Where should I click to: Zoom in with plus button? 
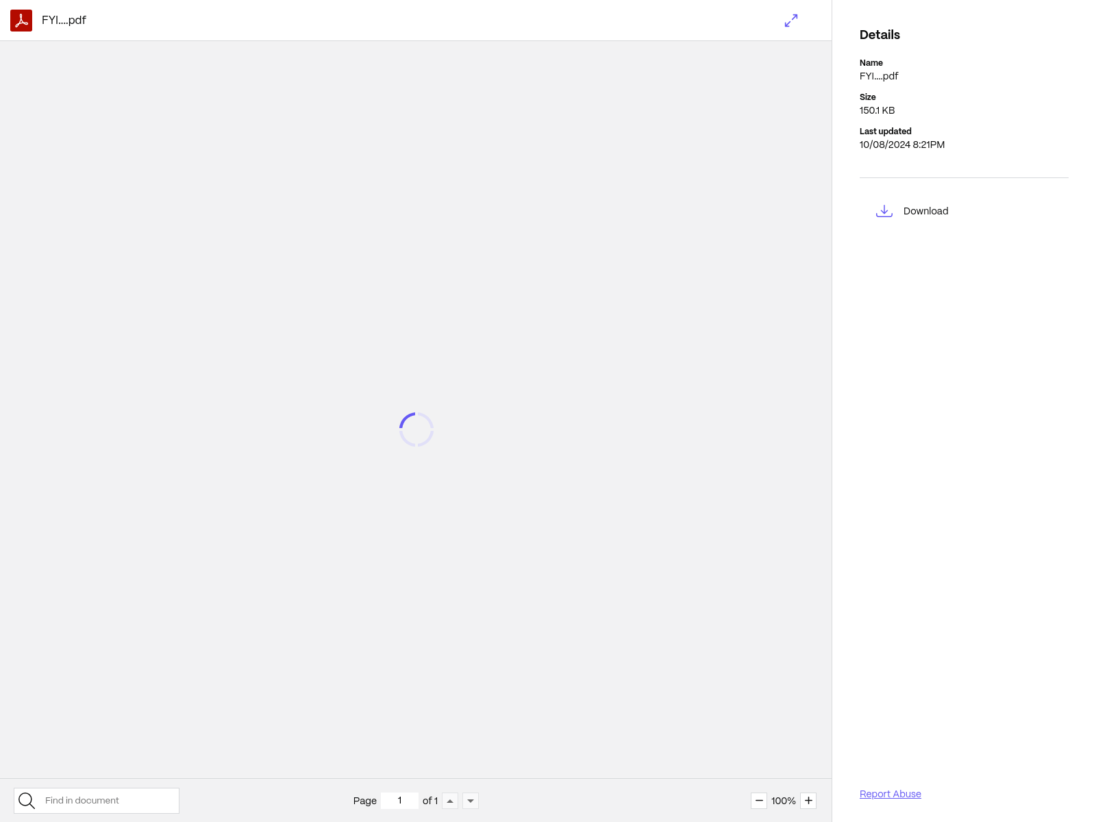coord(808,801)
